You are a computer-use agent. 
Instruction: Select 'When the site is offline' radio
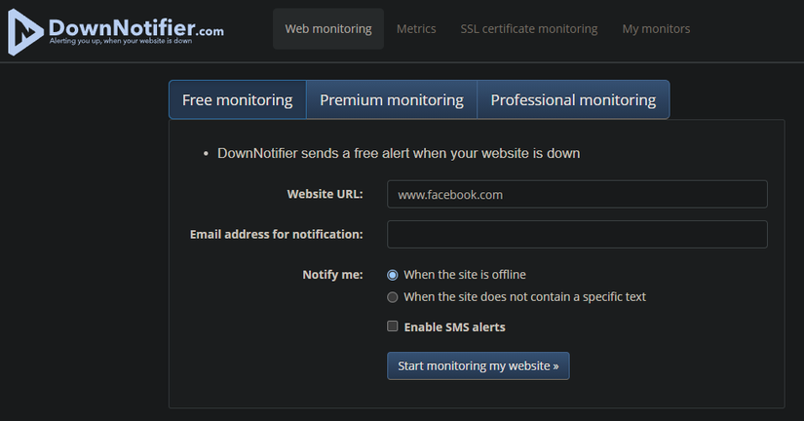[x=393, y=275]
